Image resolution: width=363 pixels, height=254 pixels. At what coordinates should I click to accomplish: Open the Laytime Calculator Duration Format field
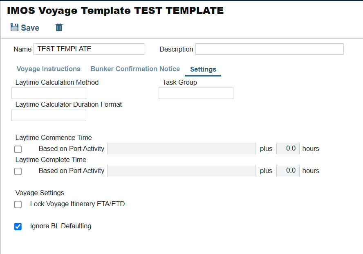[49, 115]
